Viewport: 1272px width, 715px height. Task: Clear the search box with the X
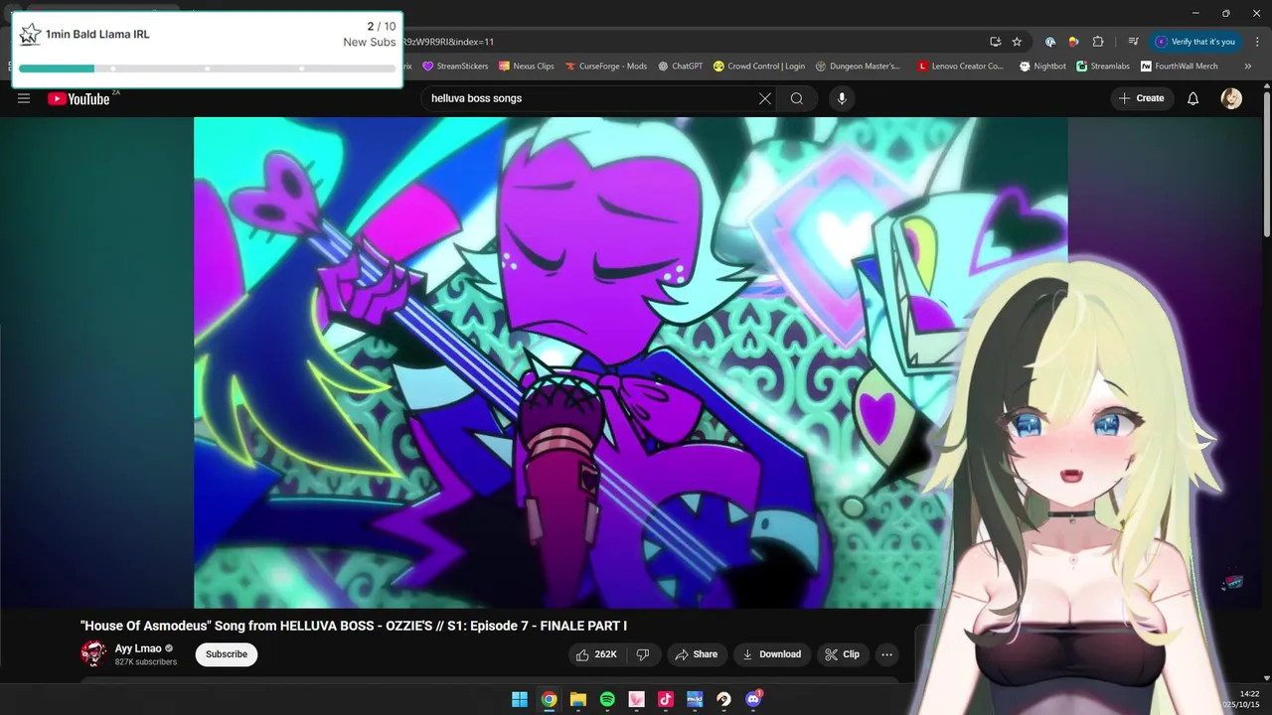(x=765, y=98)
